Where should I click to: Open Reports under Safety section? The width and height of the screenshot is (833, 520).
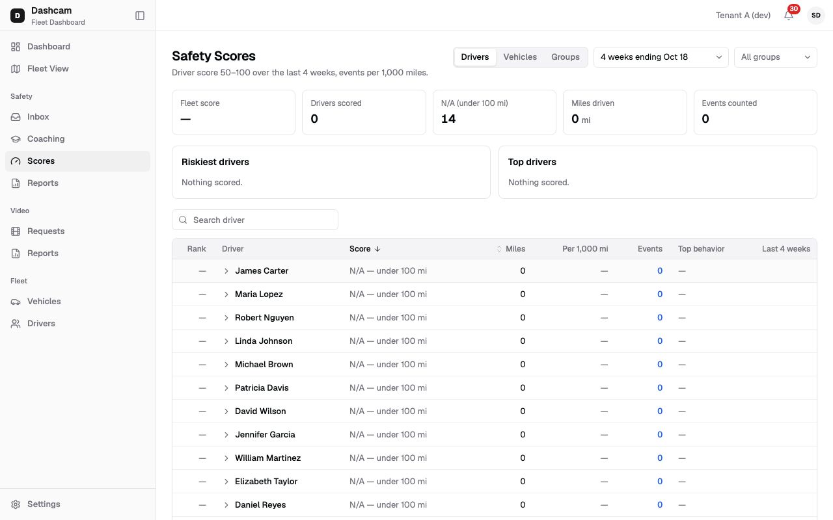tap(77, 183)
